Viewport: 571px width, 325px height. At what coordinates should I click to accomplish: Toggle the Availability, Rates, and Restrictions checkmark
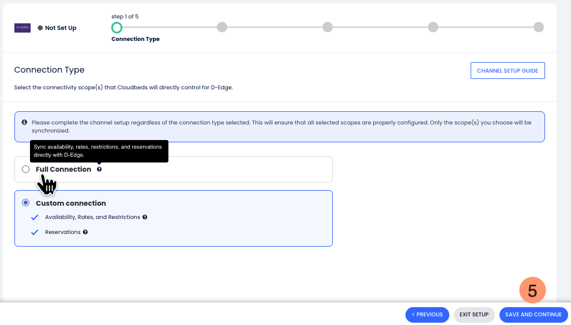coord(35,217)
